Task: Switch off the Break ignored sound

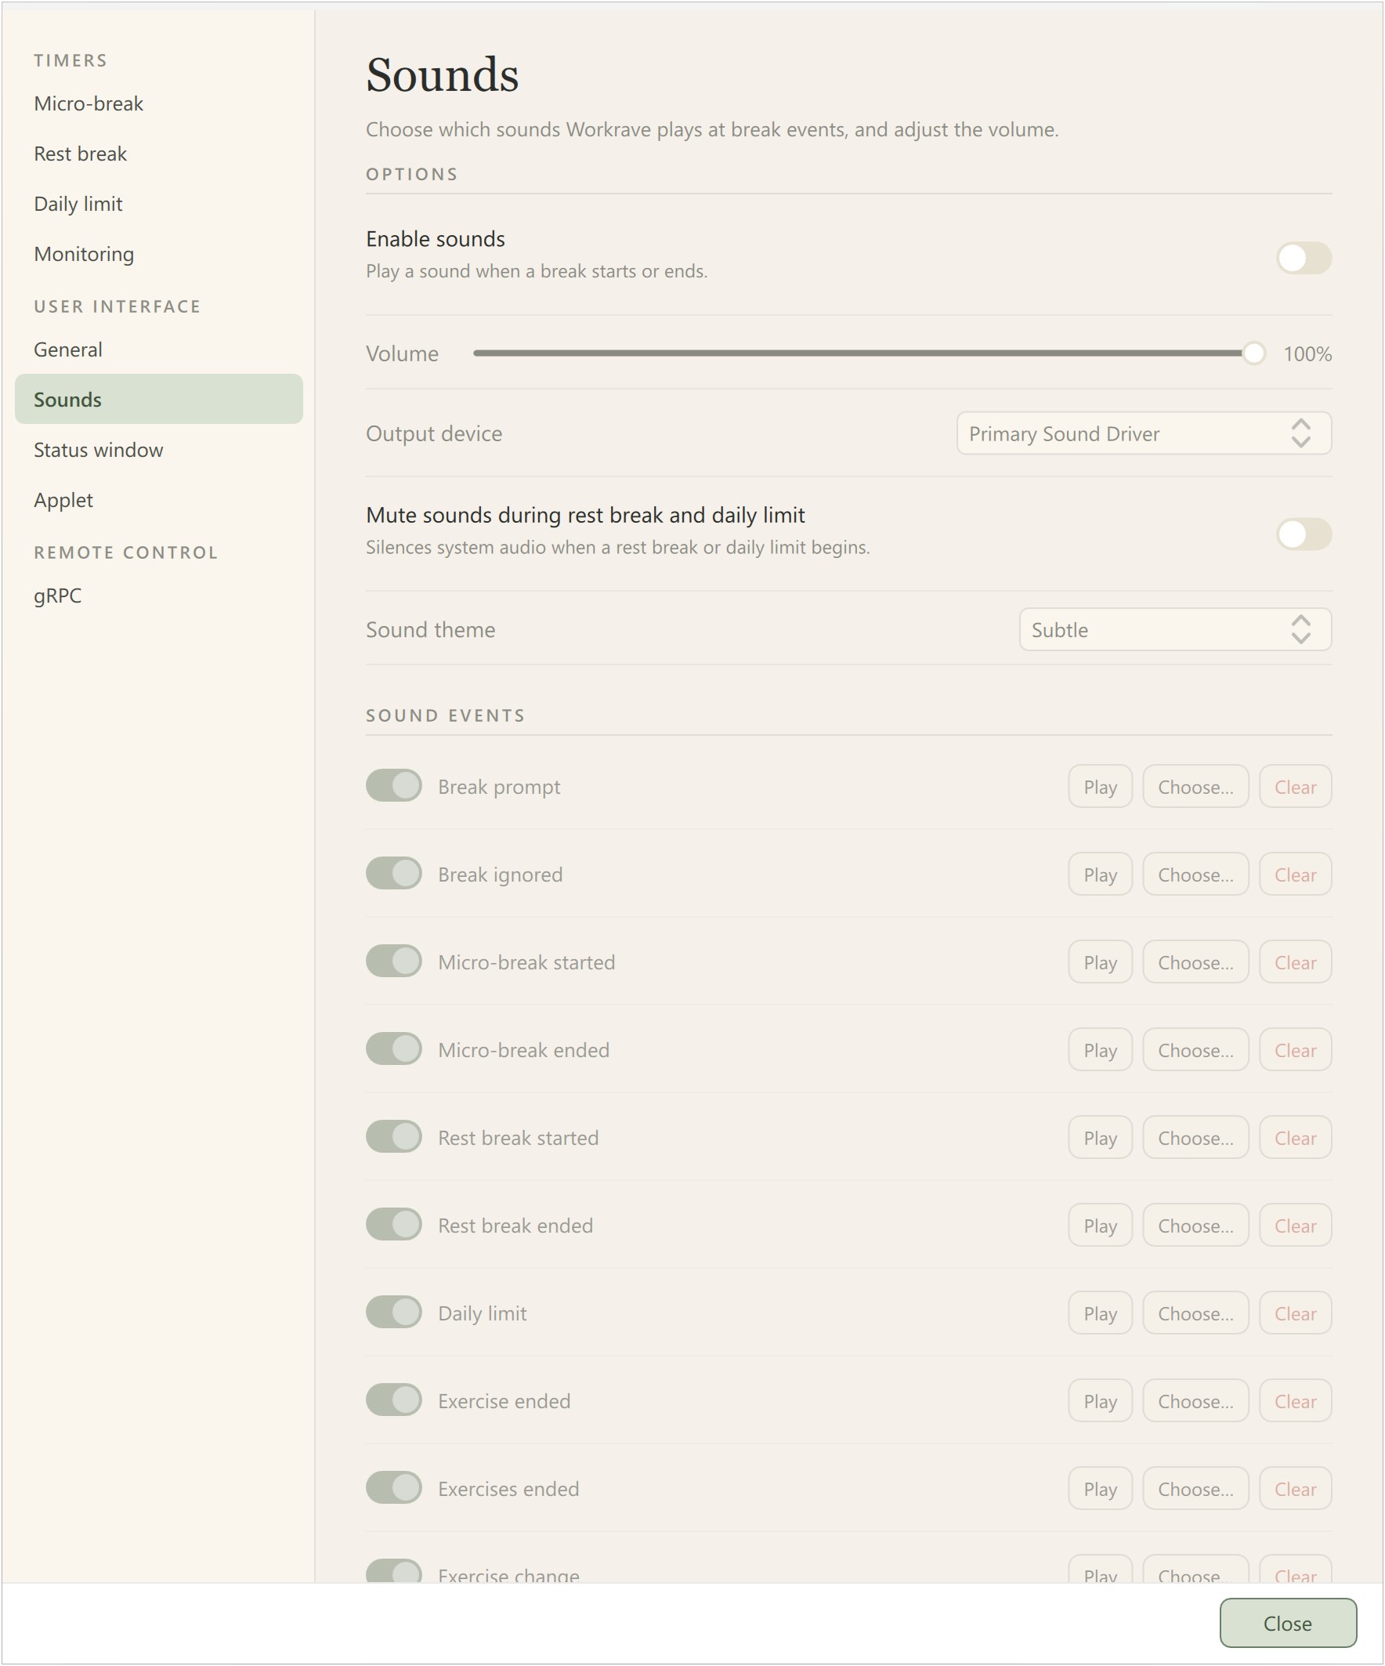Action: click(393, 874)
